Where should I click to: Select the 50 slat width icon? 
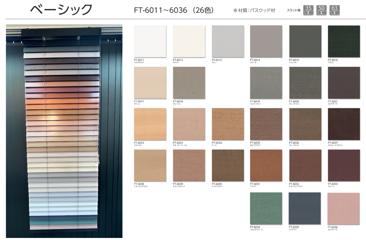pyautogui.click(x=321, y=10)
